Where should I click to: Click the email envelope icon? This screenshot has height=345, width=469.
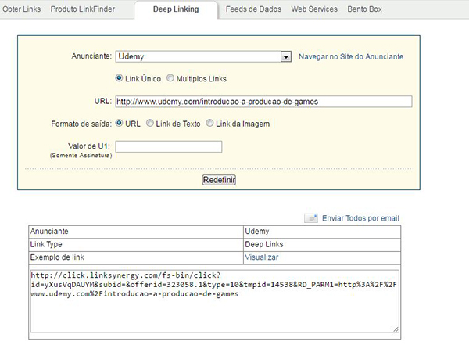(310, 218)
